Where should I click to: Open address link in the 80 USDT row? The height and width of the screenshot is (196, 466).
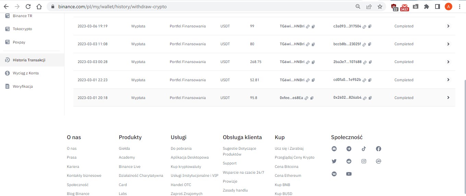pos(308,44)
